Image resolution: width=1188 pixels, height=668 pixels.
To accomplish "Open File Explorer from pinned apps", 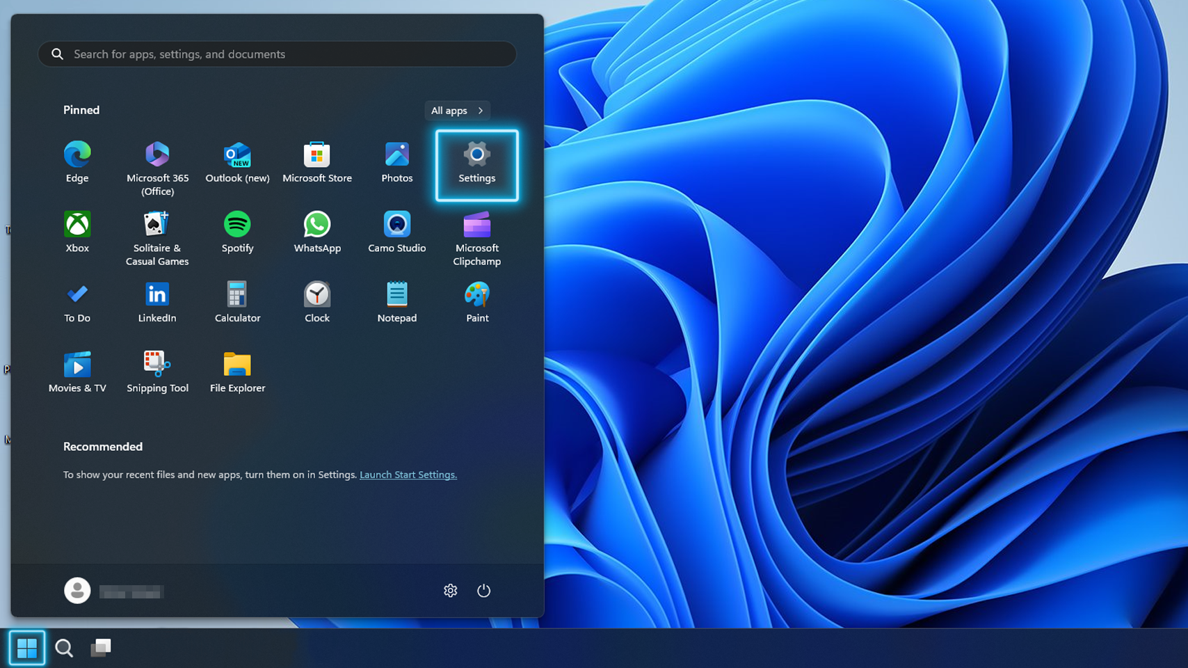I will [x=237, y=373].
